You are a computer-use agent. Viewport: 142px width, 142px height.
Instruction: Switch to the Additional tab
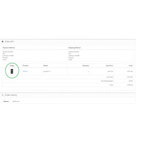tap(16, 101)
